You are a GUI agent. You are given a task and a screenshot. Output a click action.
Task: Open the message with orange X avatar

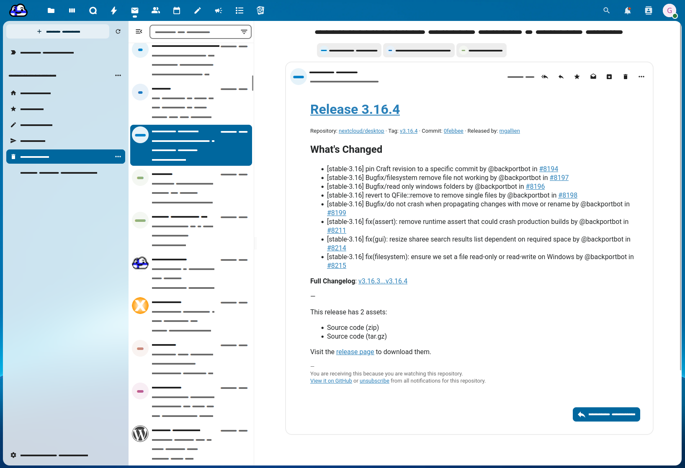[191, 316]
